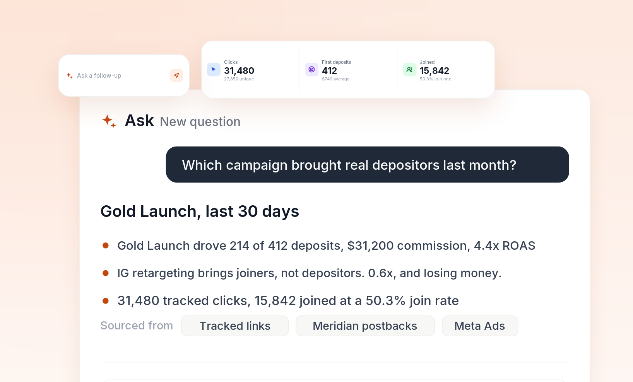Click the large sparkle icon beside Ask
This screenshot has height=382, width=633.
pos(109,121)
